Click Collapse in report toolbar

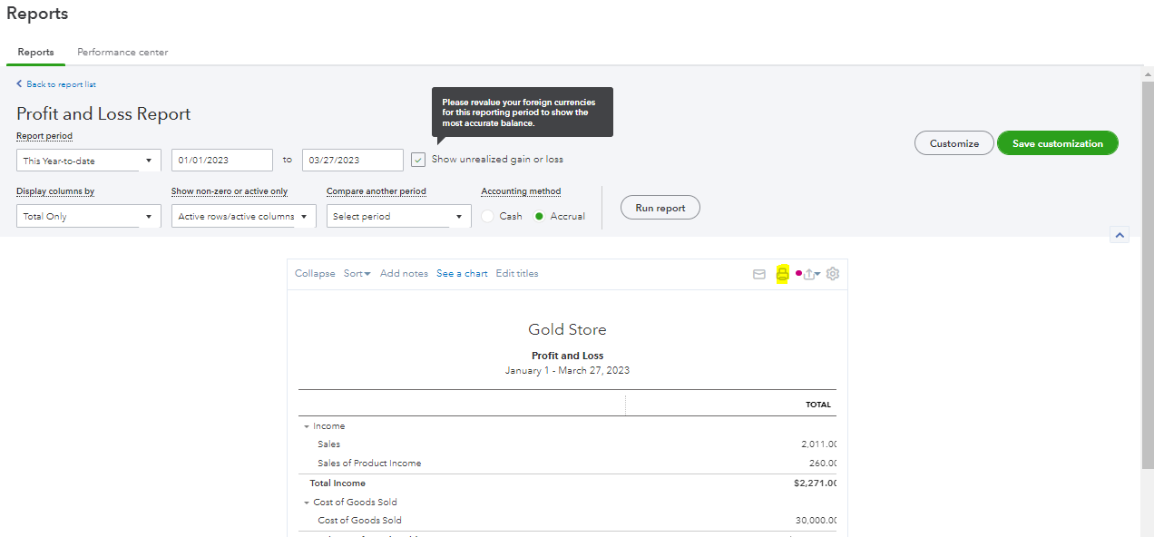(315, 274)
